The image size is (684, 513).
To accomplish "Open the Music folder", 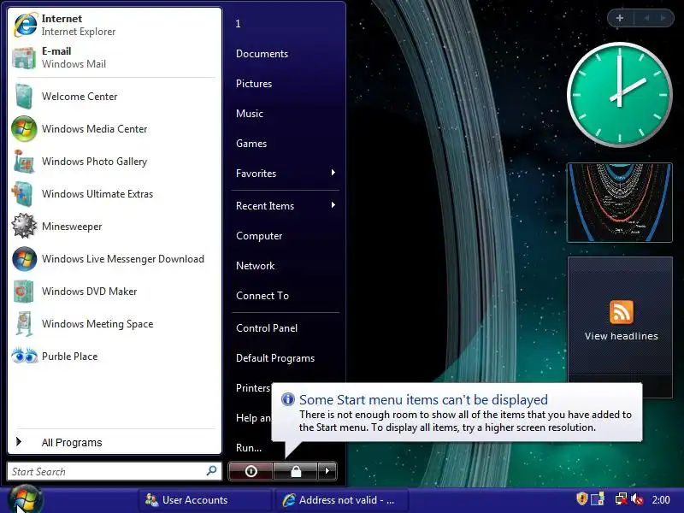I will [249, 114].
